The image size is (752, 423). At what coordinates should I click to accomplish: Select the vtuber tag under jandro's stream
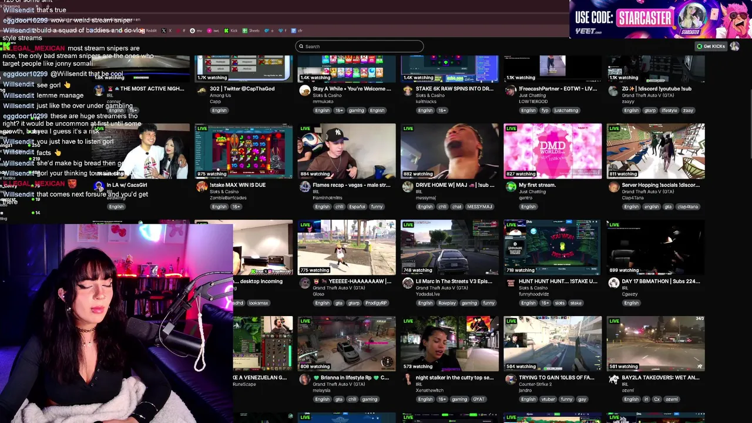548,399
